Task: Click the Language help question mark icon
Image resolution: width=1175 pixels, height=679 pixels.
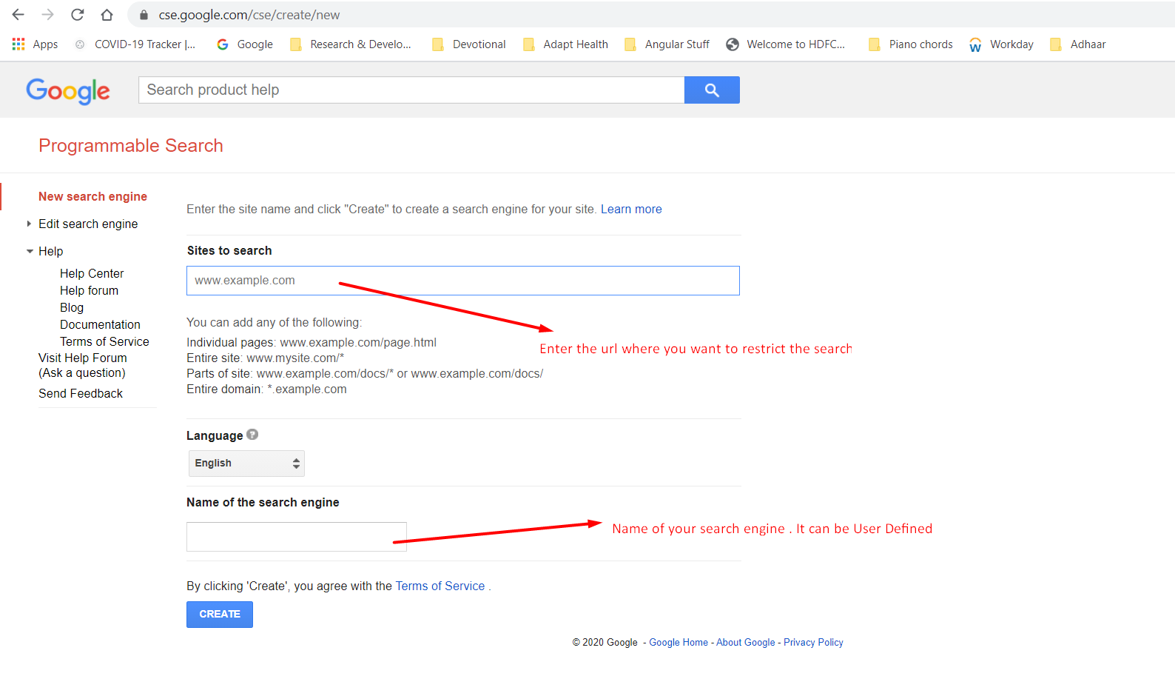Action: pyautogui.click(x=252, y=435)
